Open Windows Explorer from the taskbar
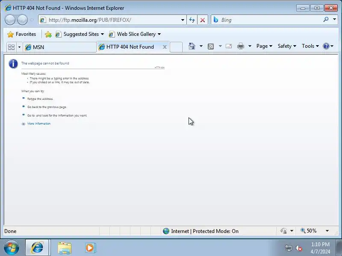Screen dimensions: 342x256 click(65, 248)
